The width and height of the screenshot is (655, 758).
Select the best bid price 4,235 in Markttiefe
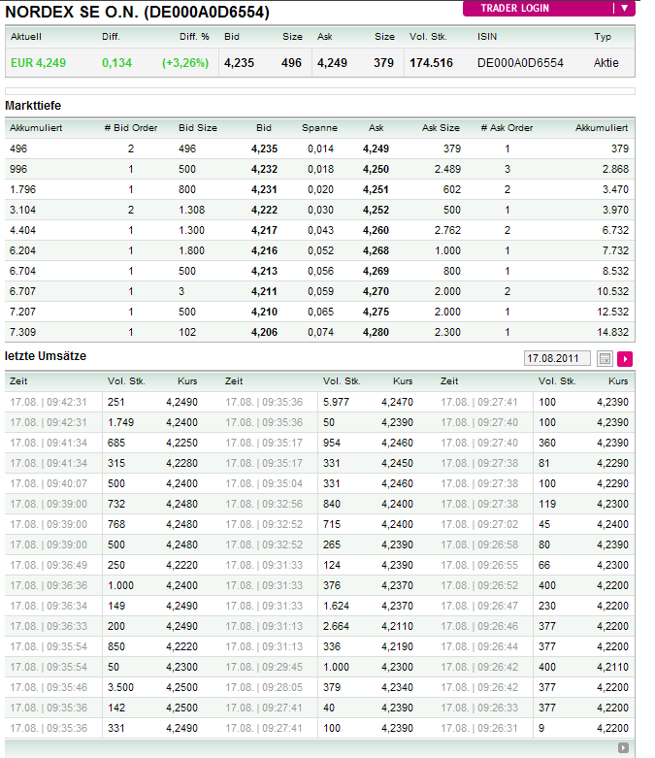pyautogui.click(x=264, y=149)
